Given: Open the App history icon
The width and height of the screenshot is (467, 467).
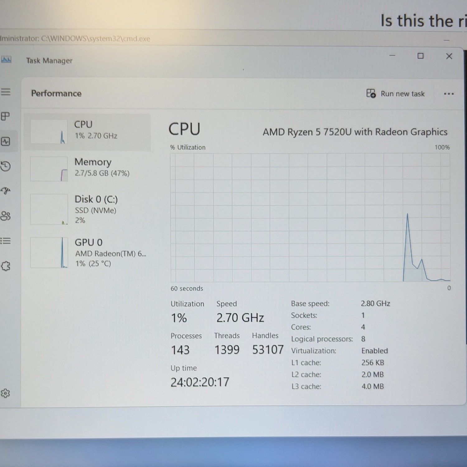Looking at the screenshot, I should 6,166.
